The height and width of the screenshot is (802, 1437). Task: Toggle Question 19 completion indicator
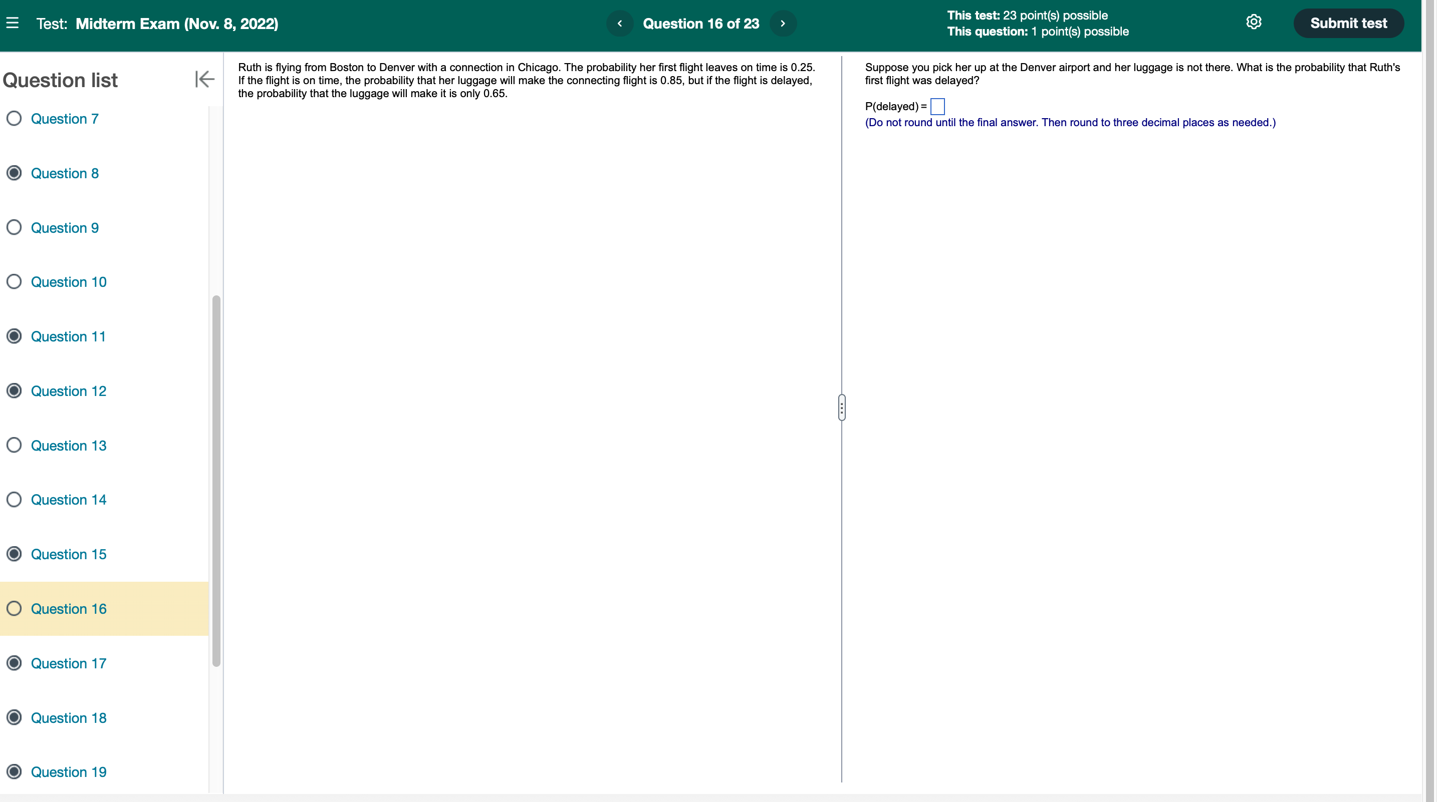point(14,771)
